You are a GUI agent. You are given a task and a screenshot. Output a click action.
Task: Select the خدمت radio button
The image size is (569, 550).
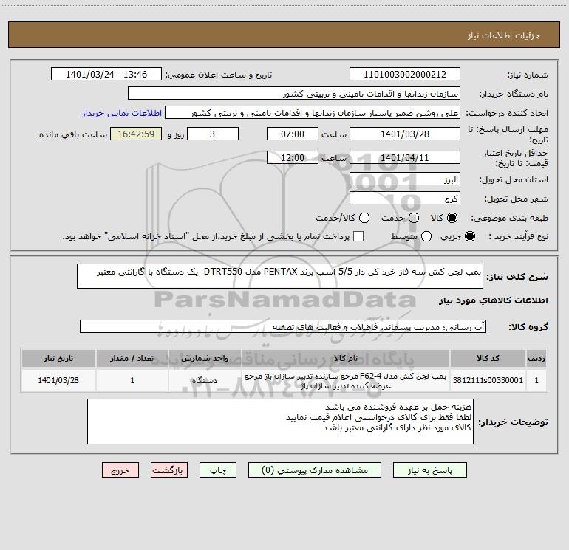(x=414, y=218)
